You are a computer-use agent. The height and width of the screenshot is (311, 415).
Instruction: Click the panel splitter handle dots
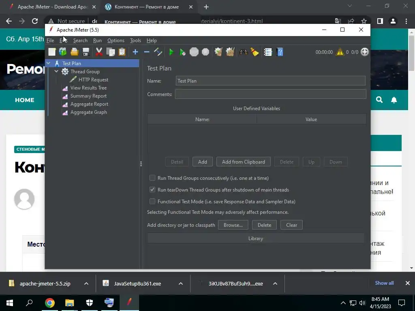click(x=141, y=164)
